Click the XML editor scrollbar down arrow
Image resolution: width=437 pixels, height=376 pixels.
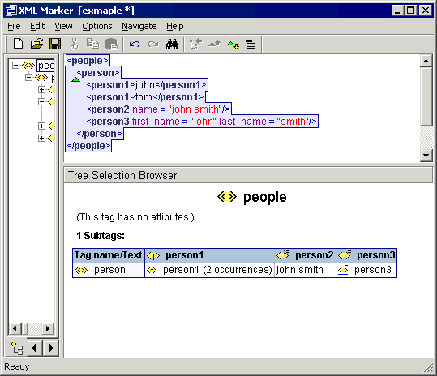click(x=426, y=156)
